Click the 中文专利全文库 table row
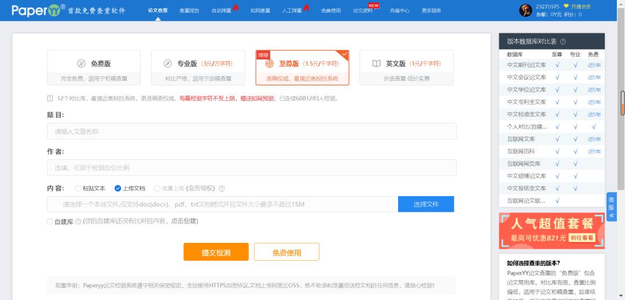 click(x=552, y=102)
